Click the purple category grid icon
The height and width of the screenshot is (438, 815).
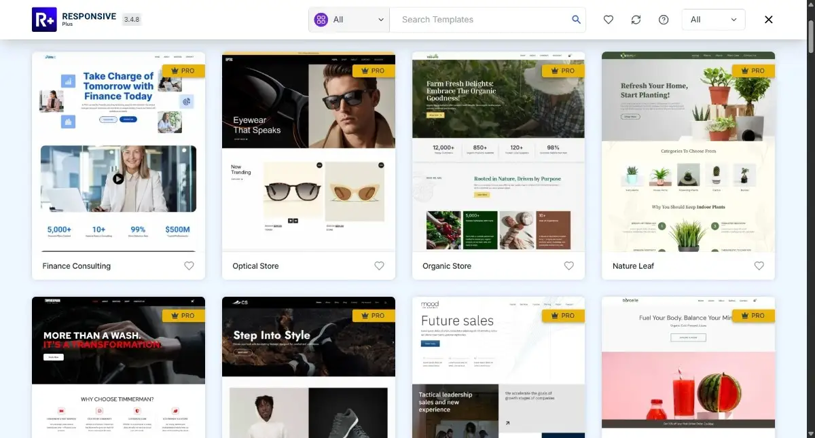(321, 20)
